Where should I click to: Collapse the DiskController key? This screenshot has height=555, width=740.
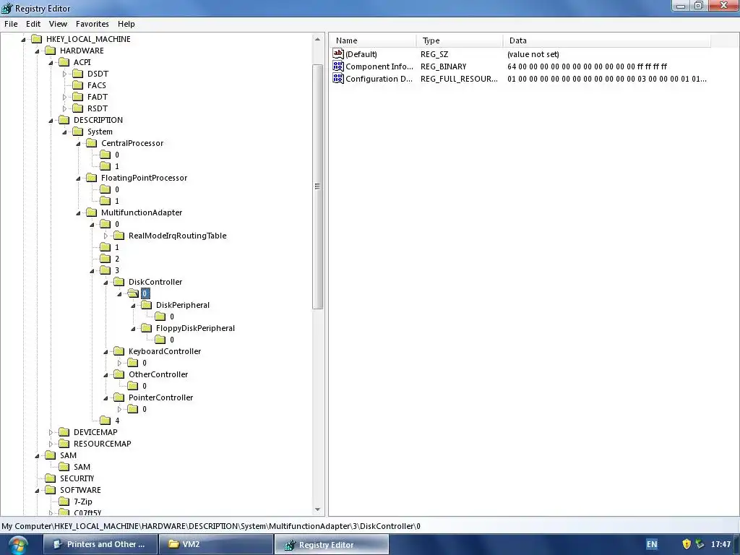106,283
